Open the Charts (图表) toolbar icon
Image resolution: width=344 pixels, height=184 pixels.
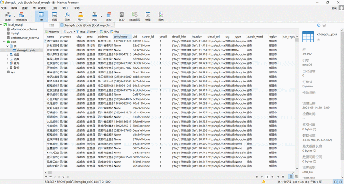coord(161,16)
